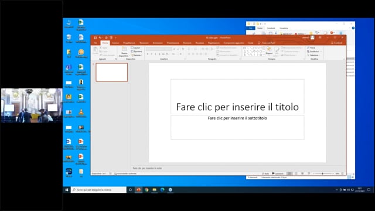375x211 pixels.
Task: Add a Nuova diapositiva slide
Action: point(124,52)
